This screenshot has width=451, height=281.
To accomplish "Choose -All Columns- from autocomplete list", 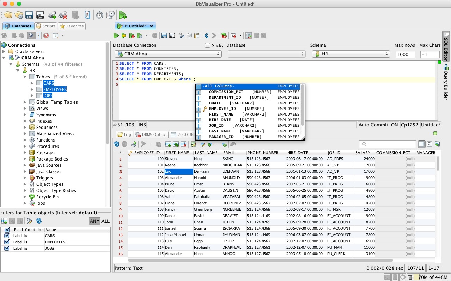I will point(248,86).
